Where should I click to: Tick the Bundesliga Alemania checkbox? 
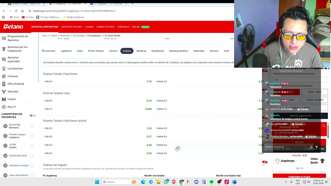pyautogui.click(x=32, y=126)
